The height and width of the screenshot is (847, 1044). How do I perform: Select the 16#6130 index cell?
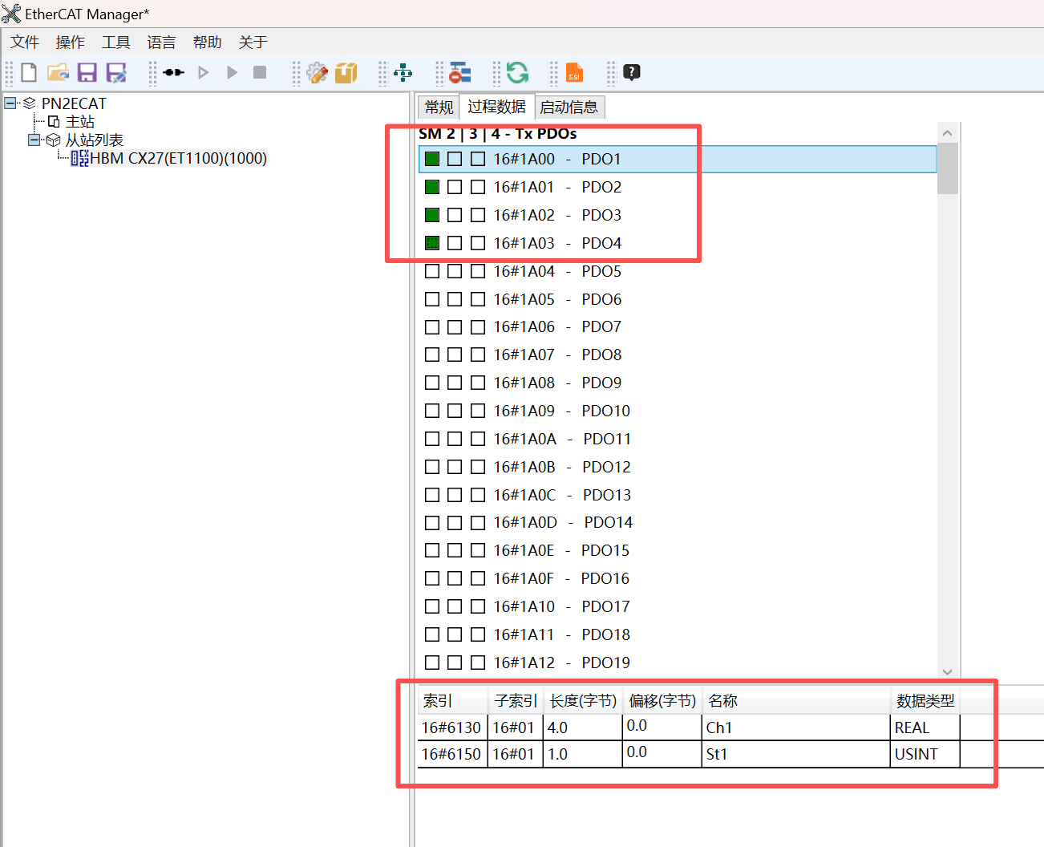point(452,727)
